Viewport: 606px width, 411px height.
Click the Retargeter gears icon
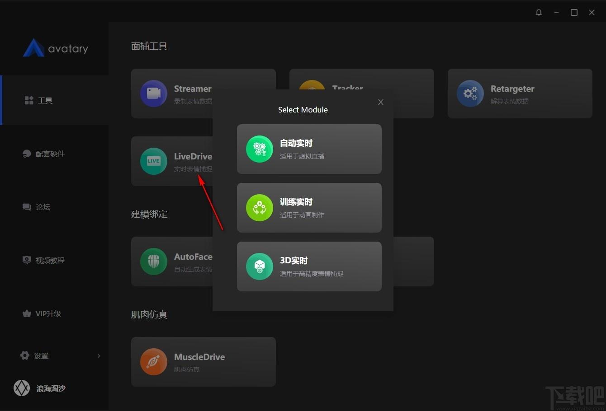pos(470,93)
